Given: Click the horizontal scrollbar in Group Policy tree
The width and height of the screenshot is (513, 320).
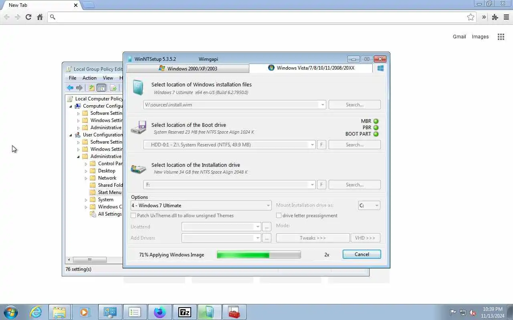Looking at the screenshot, I should (x=90, y=260).
